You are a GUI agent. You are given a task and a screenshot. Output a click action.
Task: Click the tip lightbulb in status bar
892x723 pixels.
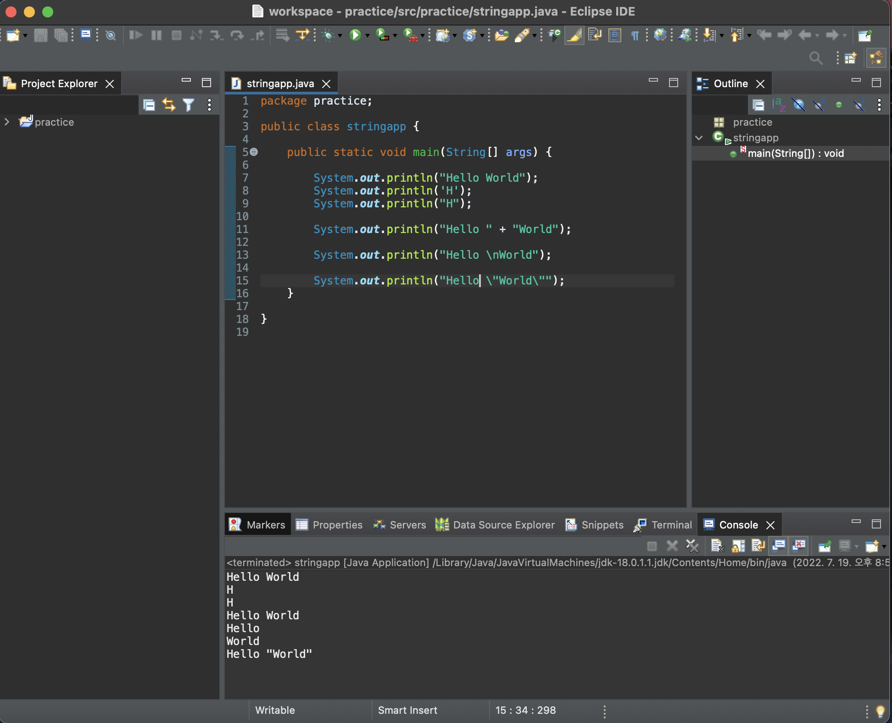point(880,711)
